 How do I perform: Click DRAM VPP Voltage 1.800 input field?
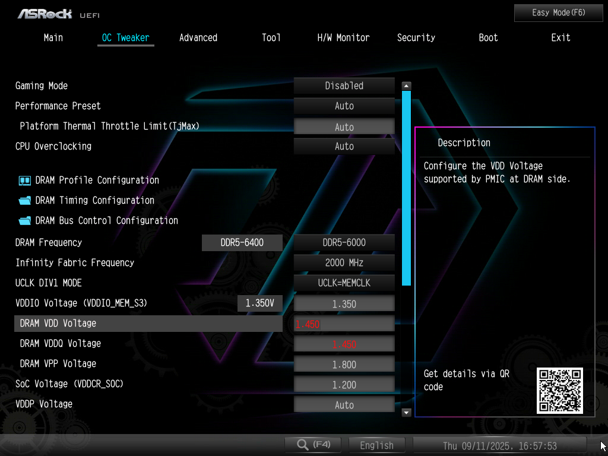point(344,364)
